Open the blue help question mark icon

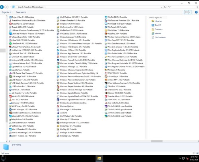point(196,12)
